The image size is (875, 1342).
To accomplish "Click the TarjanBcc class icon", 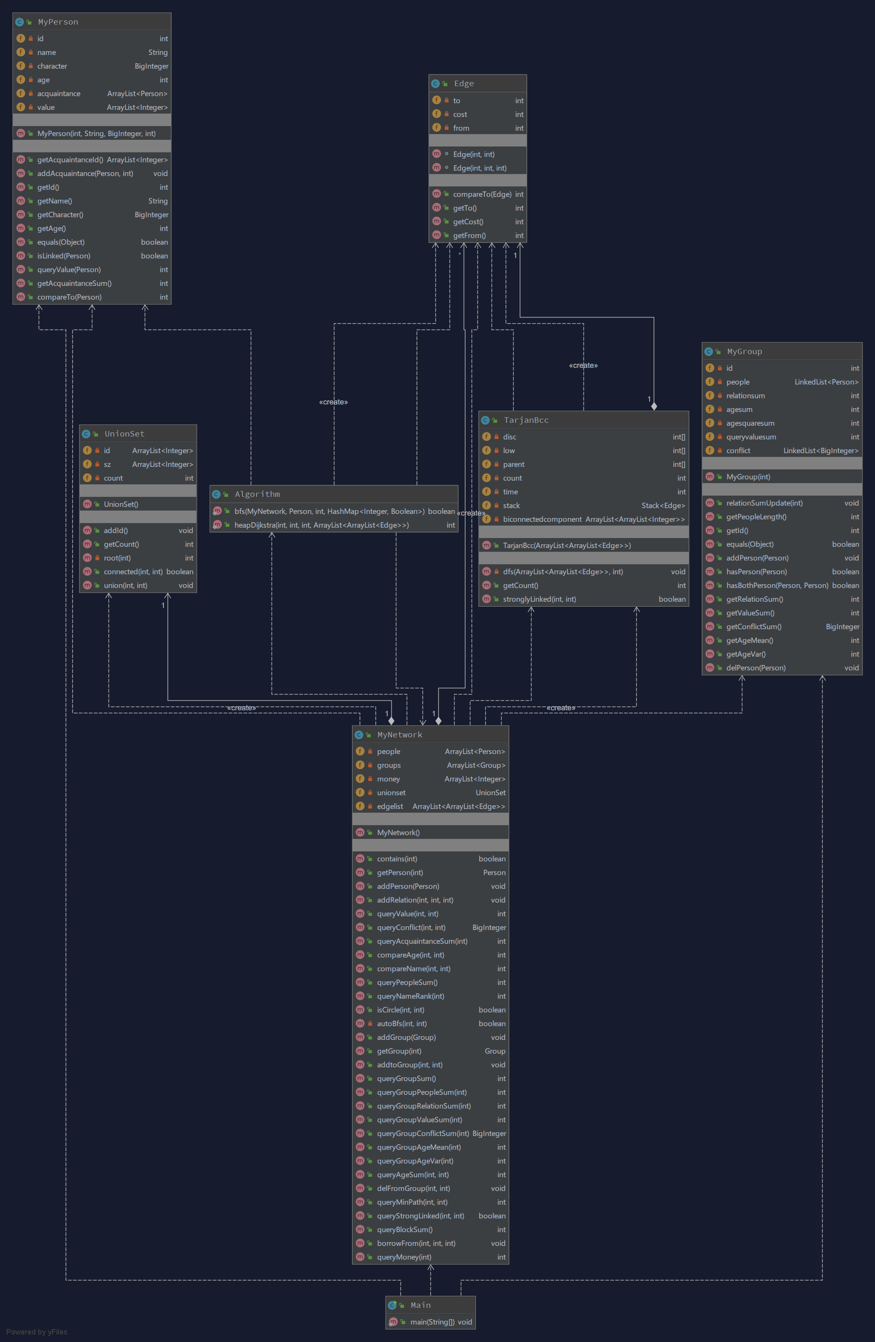I will [x=485, y=420].
